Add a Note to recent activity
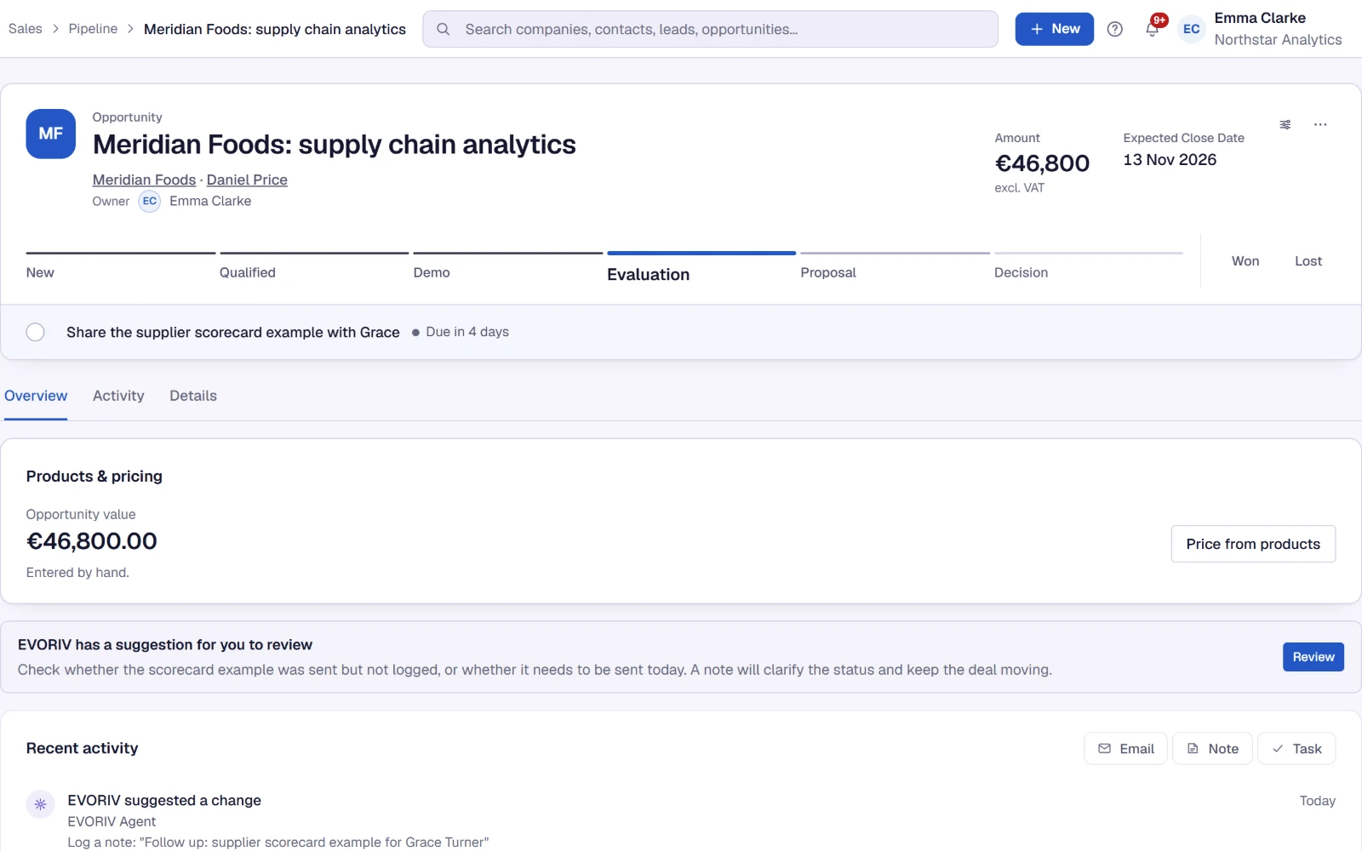Image resolution: width=1362 pixels, height=851 pixels. (1212, 749)
